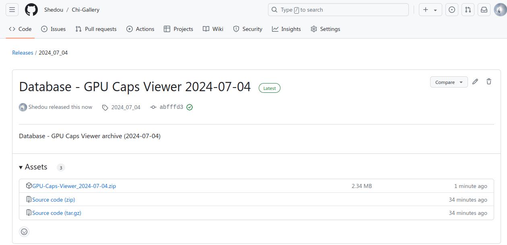Click the 2.34 MB file size text
Viewport: 507px width, 245px height.
click(362, 186)
